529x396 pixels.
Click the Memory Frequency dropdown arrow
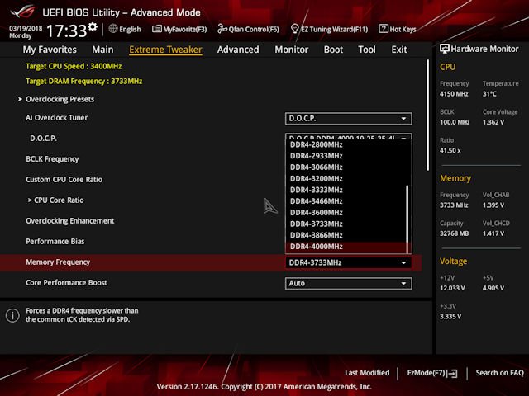pos(403,262)
